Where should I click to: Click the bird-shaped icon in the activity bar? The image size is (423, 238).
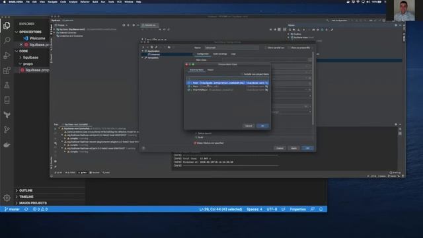(x=7, y=115)
